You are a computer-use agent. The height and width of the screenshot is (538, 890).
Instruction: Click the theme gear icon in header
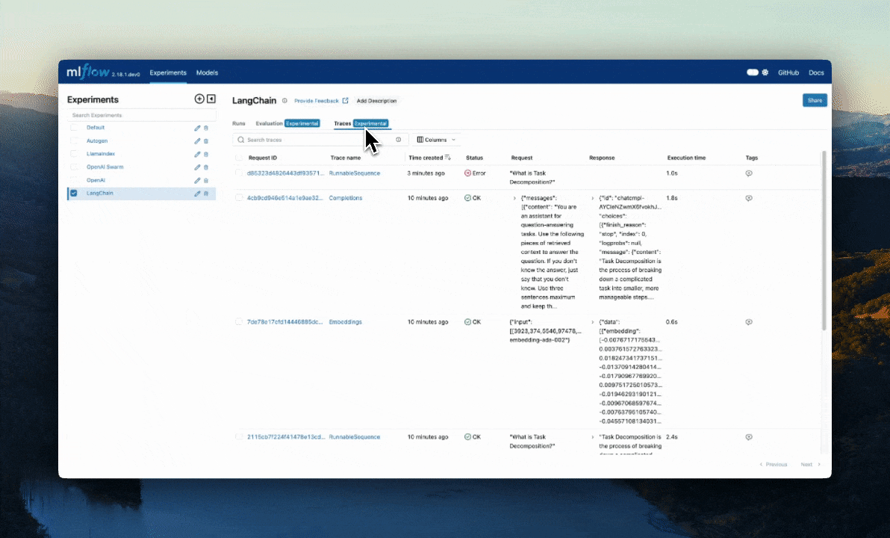pos(765,72)
